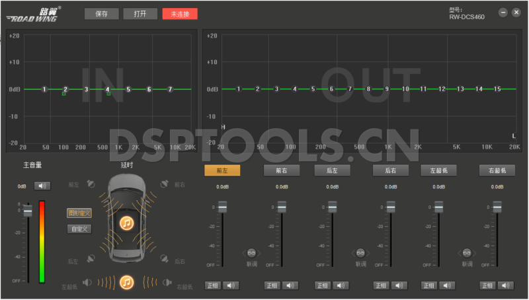Toggle link icon between 前左 and 前右
529x300 pixels.
point(251,253)
